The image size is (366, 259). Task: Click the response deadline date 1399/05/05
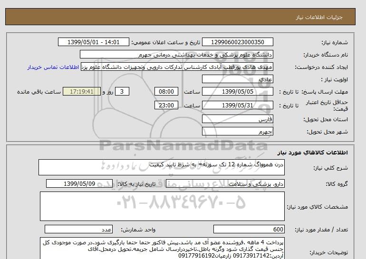point(237,91)
